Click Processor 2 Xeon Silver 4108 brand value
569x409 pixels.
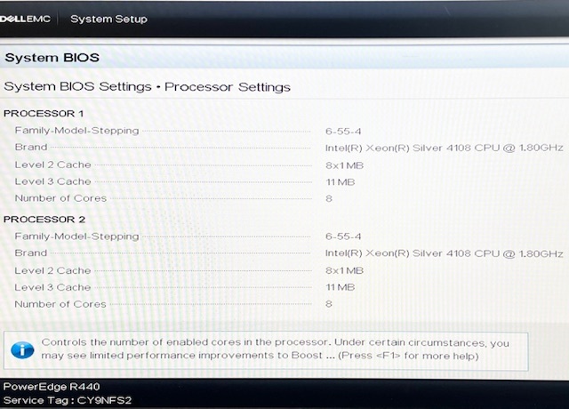tap(445, 253)
